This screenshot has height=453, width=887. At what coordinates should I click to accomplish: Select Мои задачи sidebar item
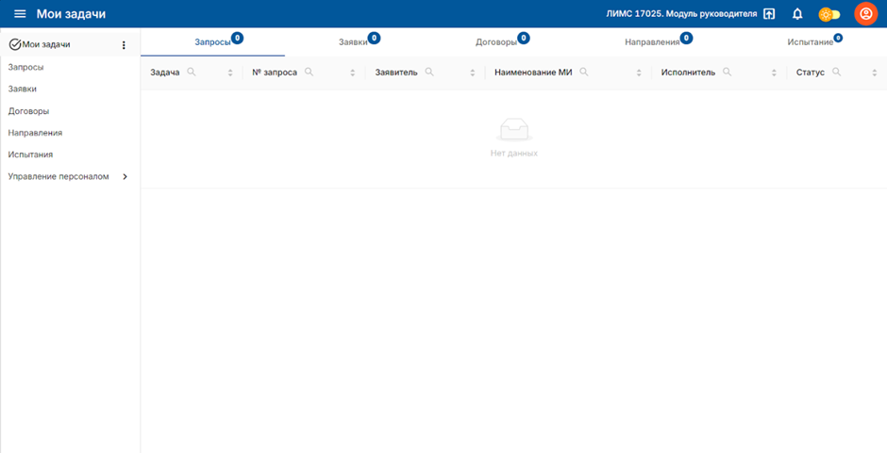[x=45, y=44]
